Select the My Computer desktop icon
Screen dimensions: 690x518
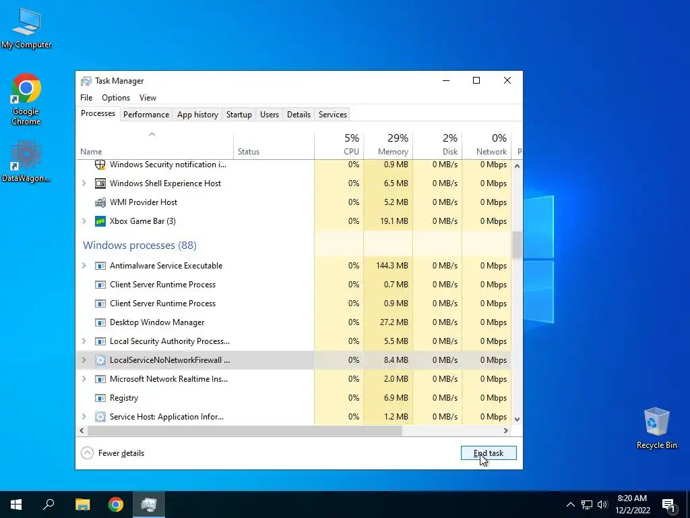pyautogui.click(x=26, y=28)
